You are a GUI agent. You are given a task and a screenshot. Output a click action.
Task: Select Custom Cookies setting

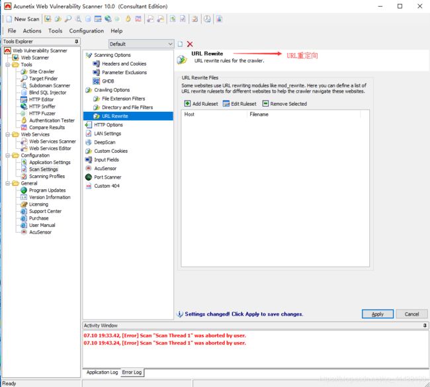point(110,151)
